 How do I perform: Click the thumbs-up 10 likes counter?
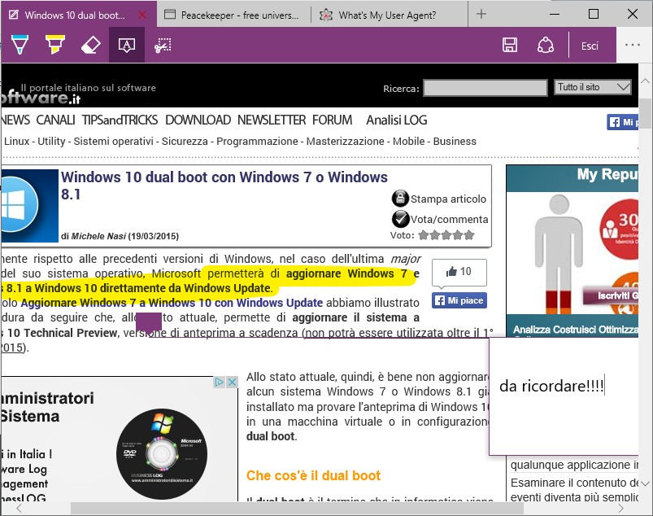[x=459, y=272]
